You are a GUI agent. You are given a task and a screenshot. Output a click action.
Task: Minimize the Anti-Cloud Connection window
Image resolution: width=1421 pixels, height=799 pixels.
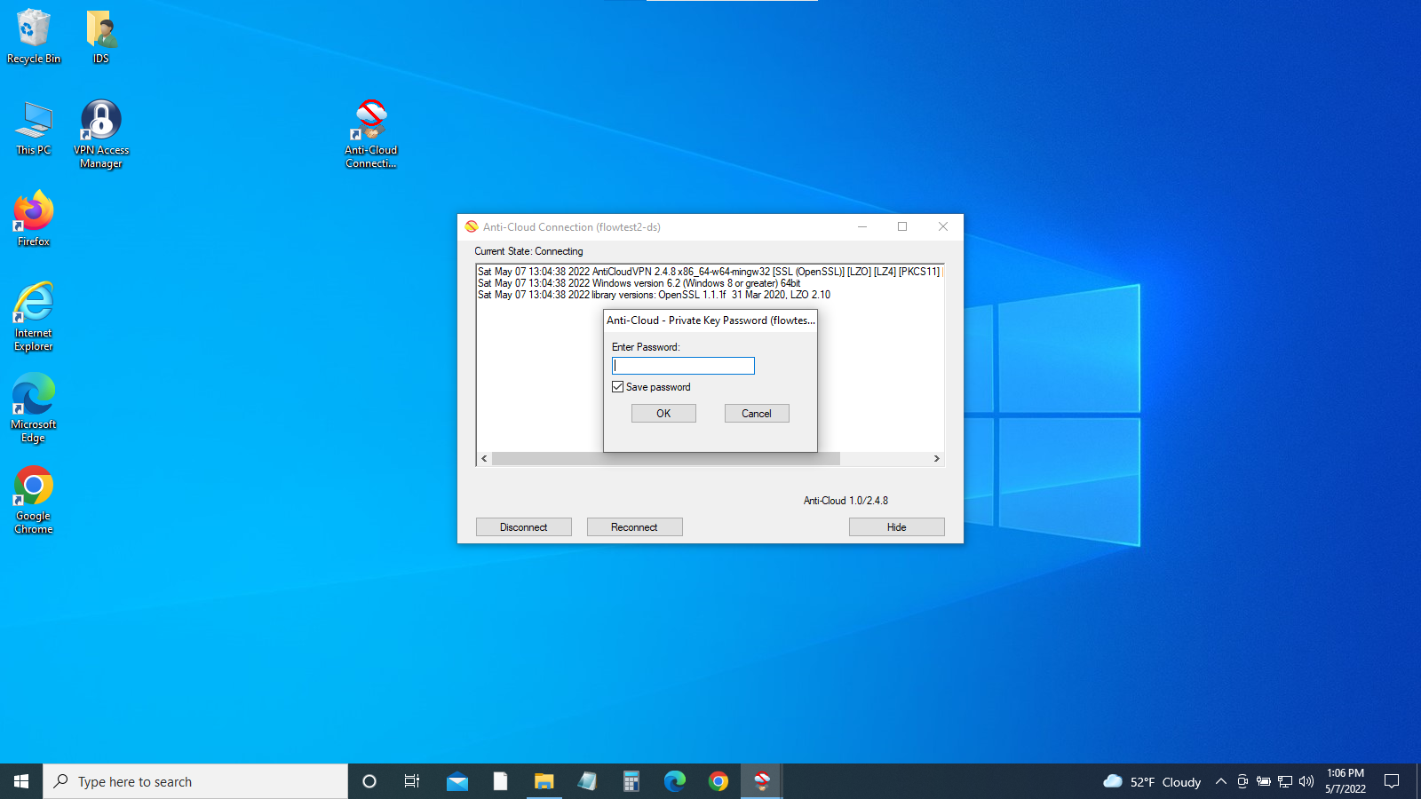point(861,227)
